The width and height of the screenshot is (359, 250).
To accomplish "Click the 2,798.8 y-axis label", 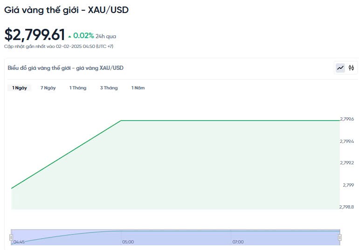I will coord(347,207).
